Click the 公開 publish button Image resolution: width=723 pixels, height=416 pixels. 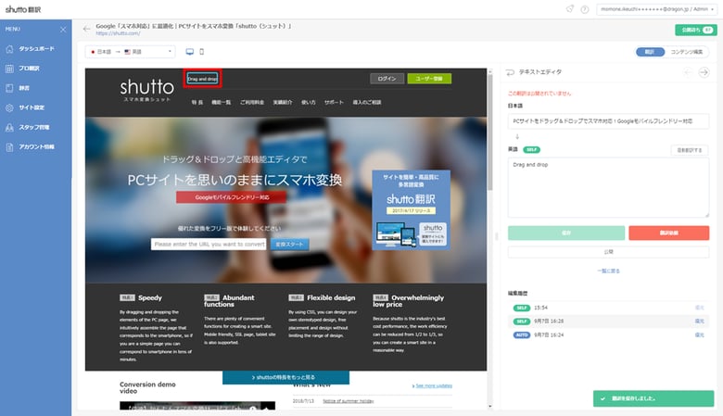[608, 251]
